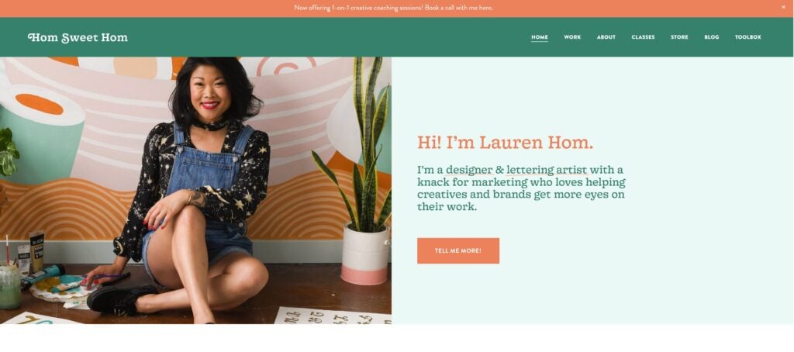Click the lettering alphabet sheet in the photo
The width and height of the screenshot is (794, 352).
332,316
